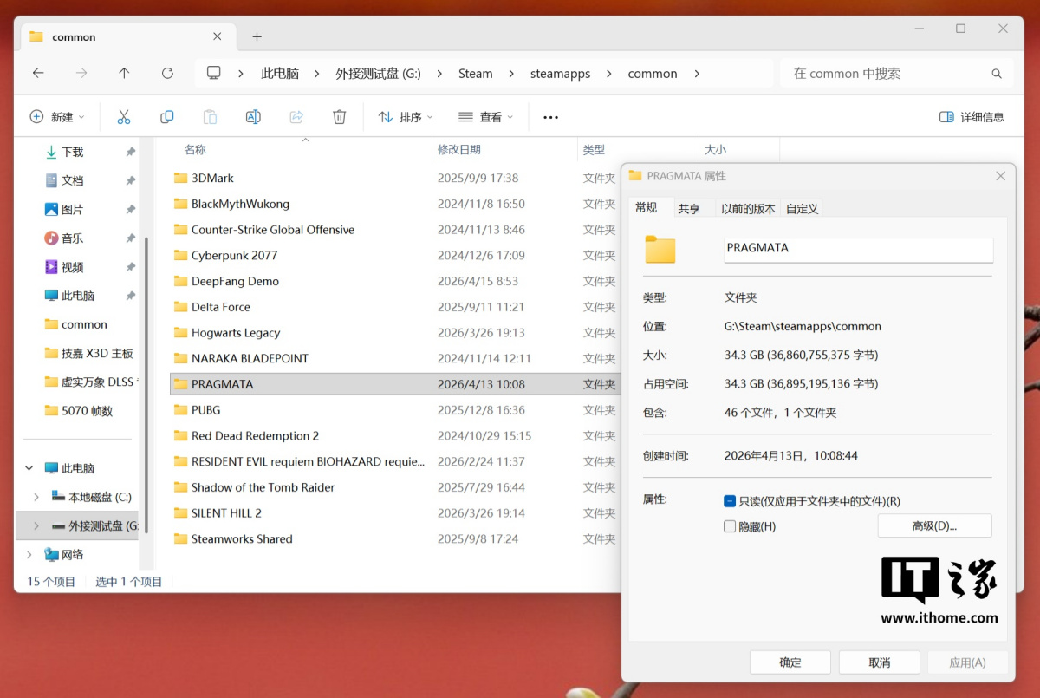This screenshot has height=698, width=1040.
Task: Toggle the 详细信息 details pane
Action: (972, 117)
